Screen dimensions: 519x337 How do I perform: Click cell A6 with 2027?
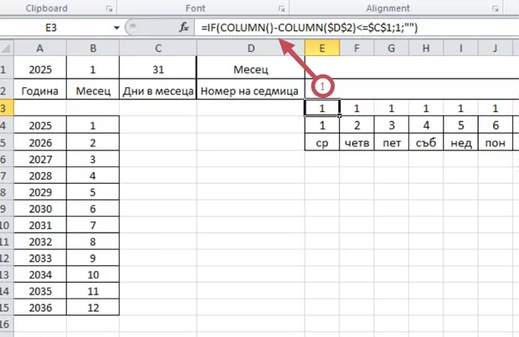tap(40, 159)
